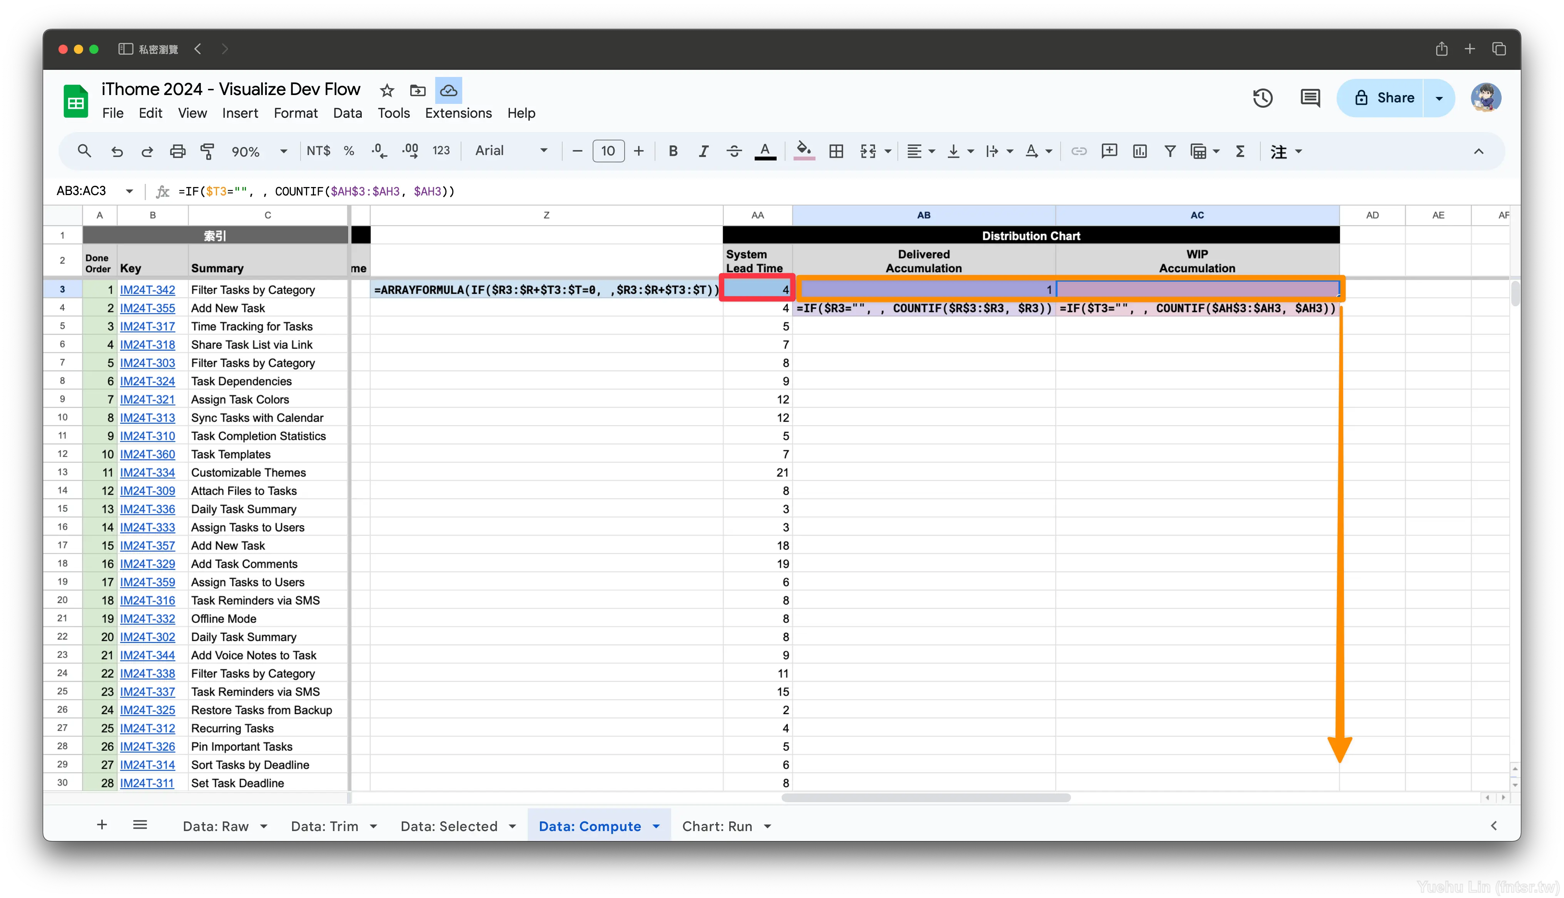
Task: Merge the selected cells
Action: coord(868,151)
